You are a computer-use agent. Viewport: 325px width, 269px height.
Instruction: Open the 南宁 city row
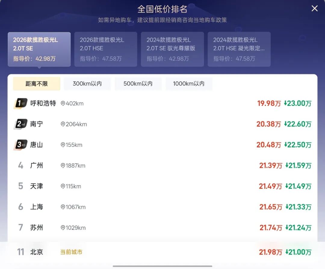pos(162,124)
